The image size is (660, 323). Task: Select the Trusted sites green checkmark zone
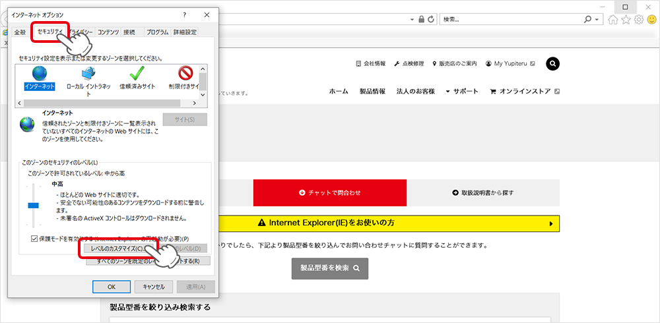(x=137, y=74)
